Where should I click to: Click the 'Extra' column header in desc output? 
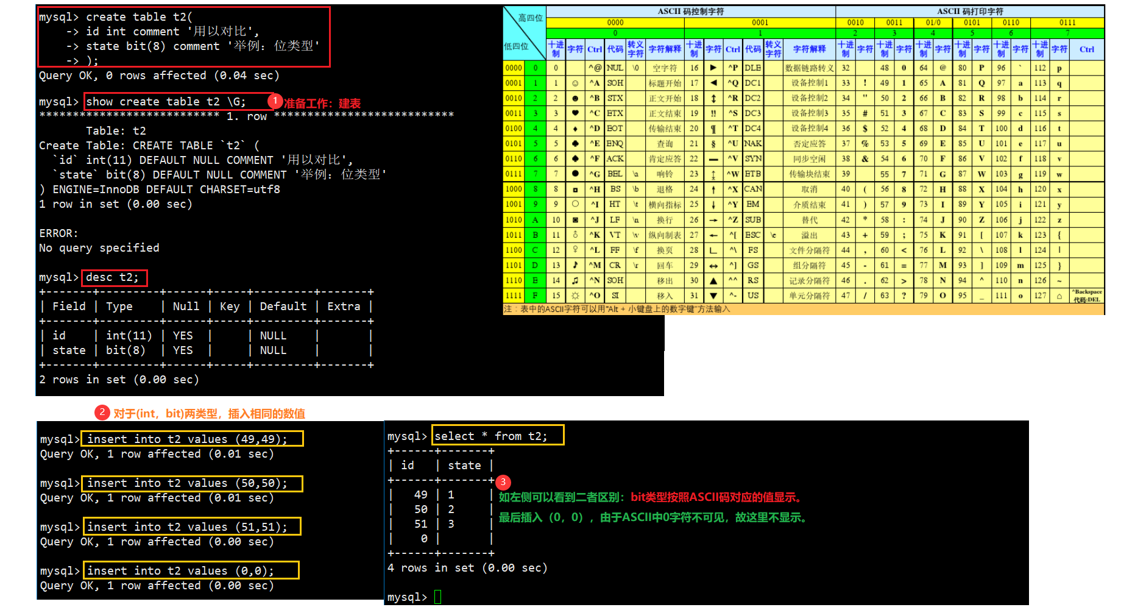(344, 307)
